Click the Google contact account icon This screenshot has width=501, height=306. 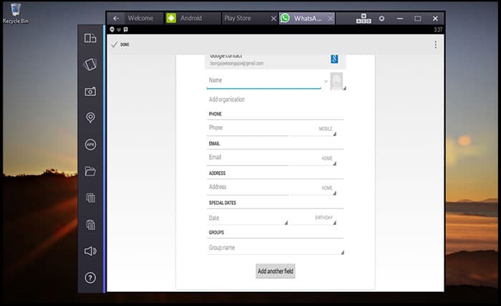(x=334, y=59)
